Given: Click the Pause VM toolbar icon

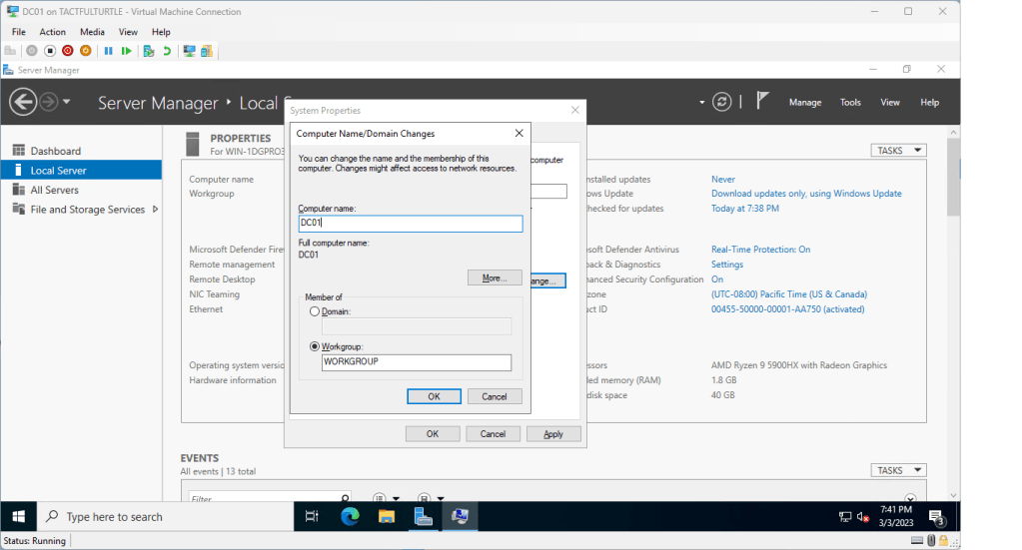Looking at the screenshot, I should (106, 50).
